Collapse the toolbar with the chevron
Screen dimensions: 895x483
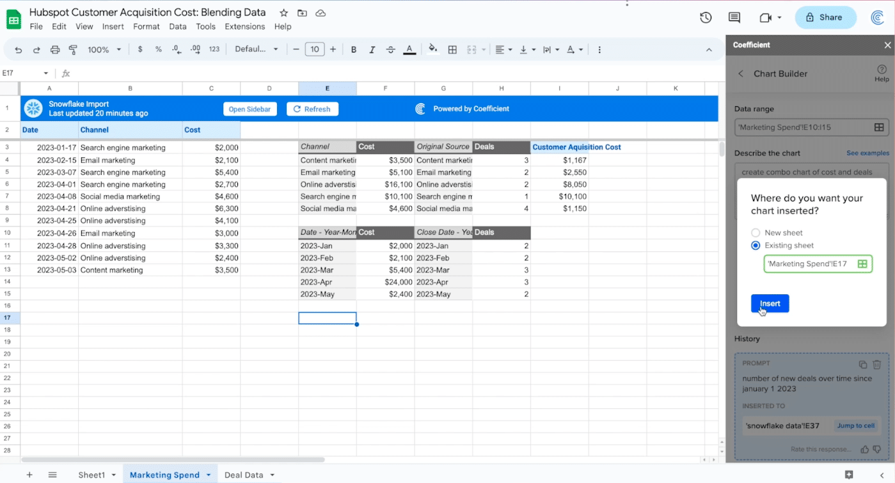(709, 49)
